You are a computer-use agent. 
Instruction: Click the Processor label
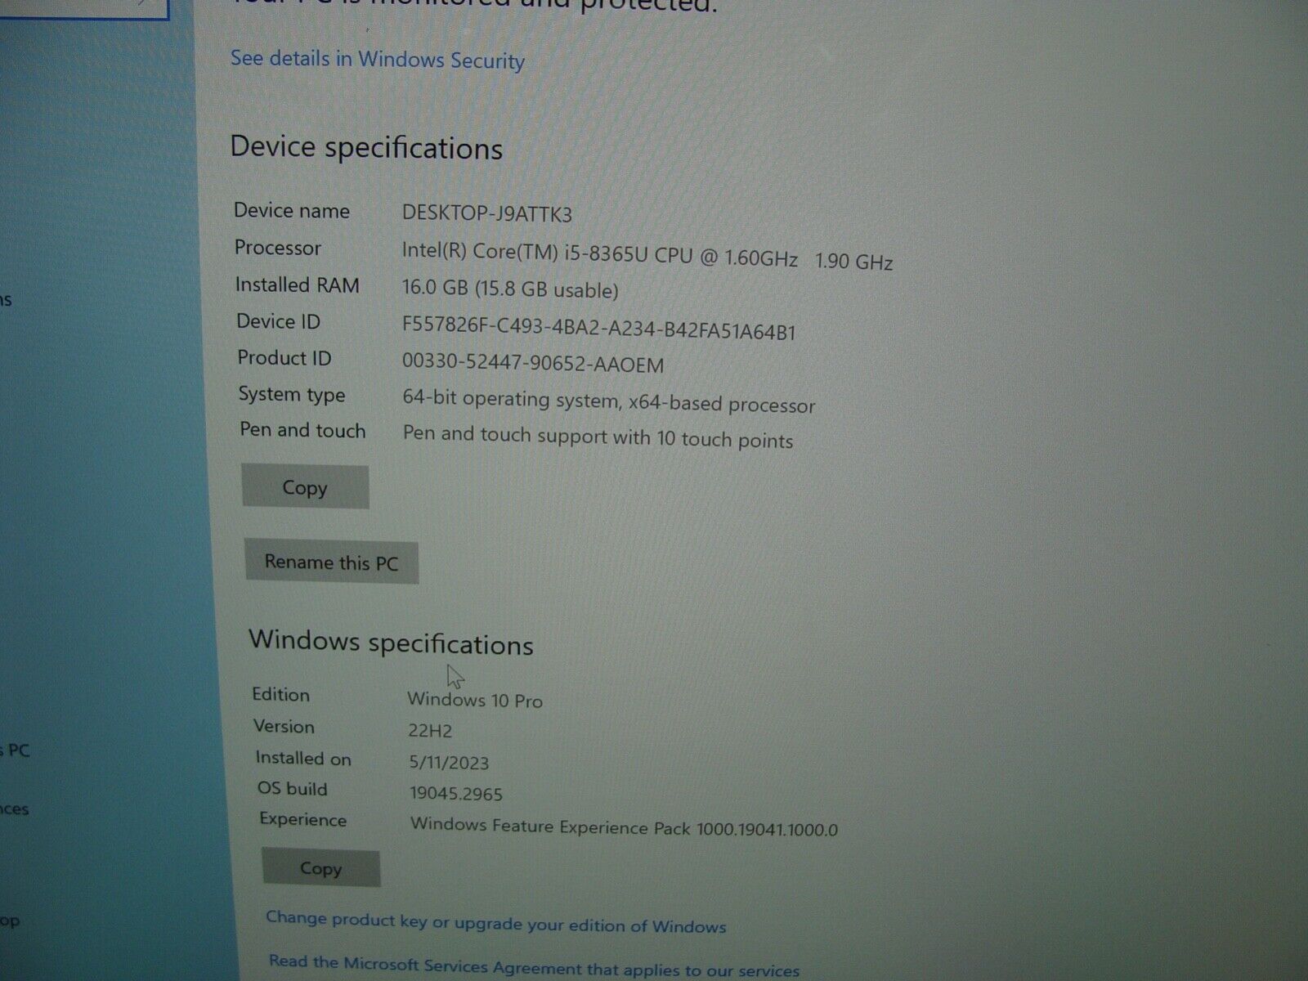[278, 248]
